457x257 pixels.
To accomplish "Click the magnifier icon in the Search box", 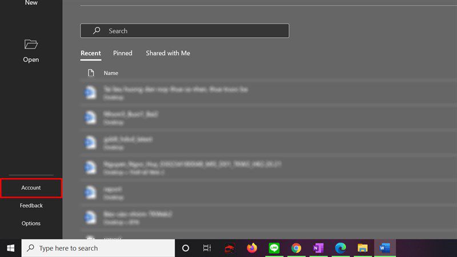I will (97, 31).
